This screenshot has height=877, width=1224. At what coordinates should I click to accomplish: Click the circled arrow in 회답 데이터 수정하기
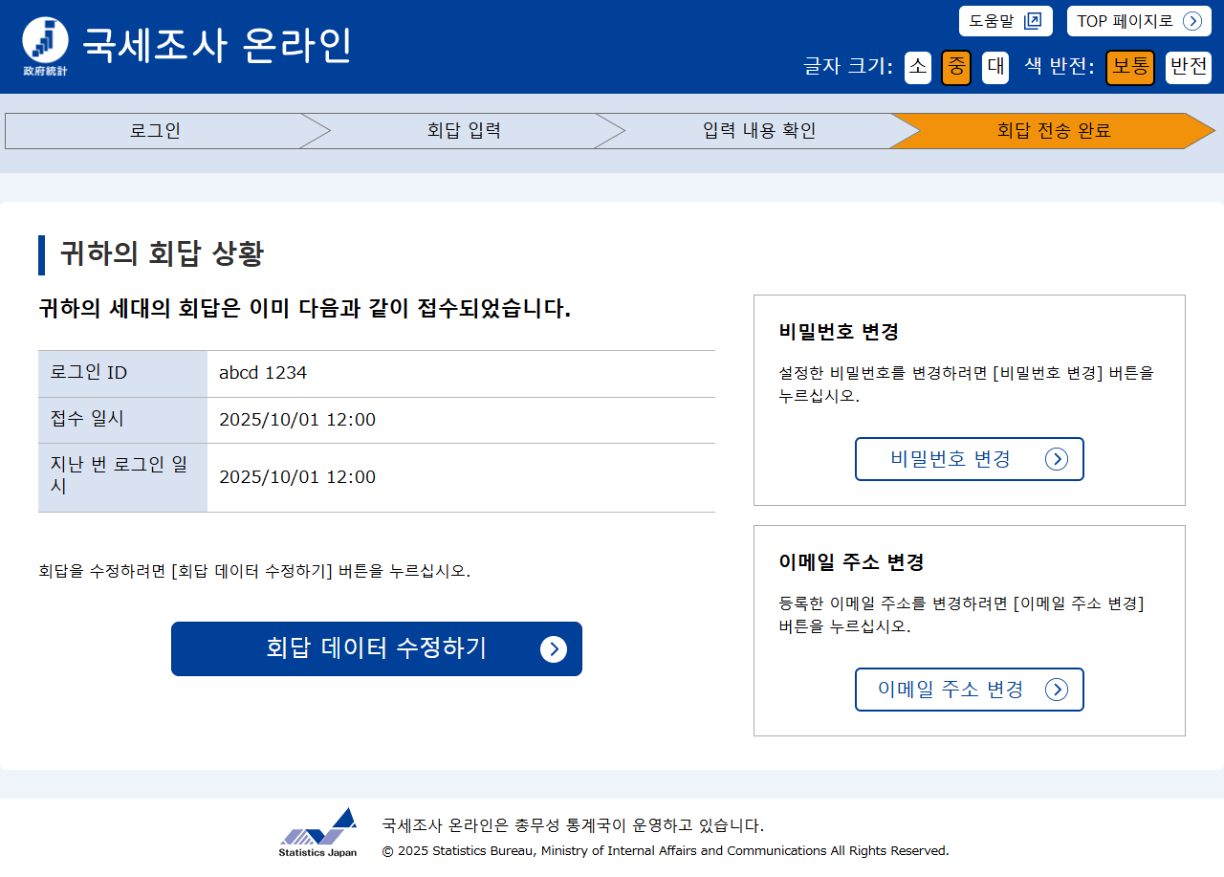click(x=553, y=649)
